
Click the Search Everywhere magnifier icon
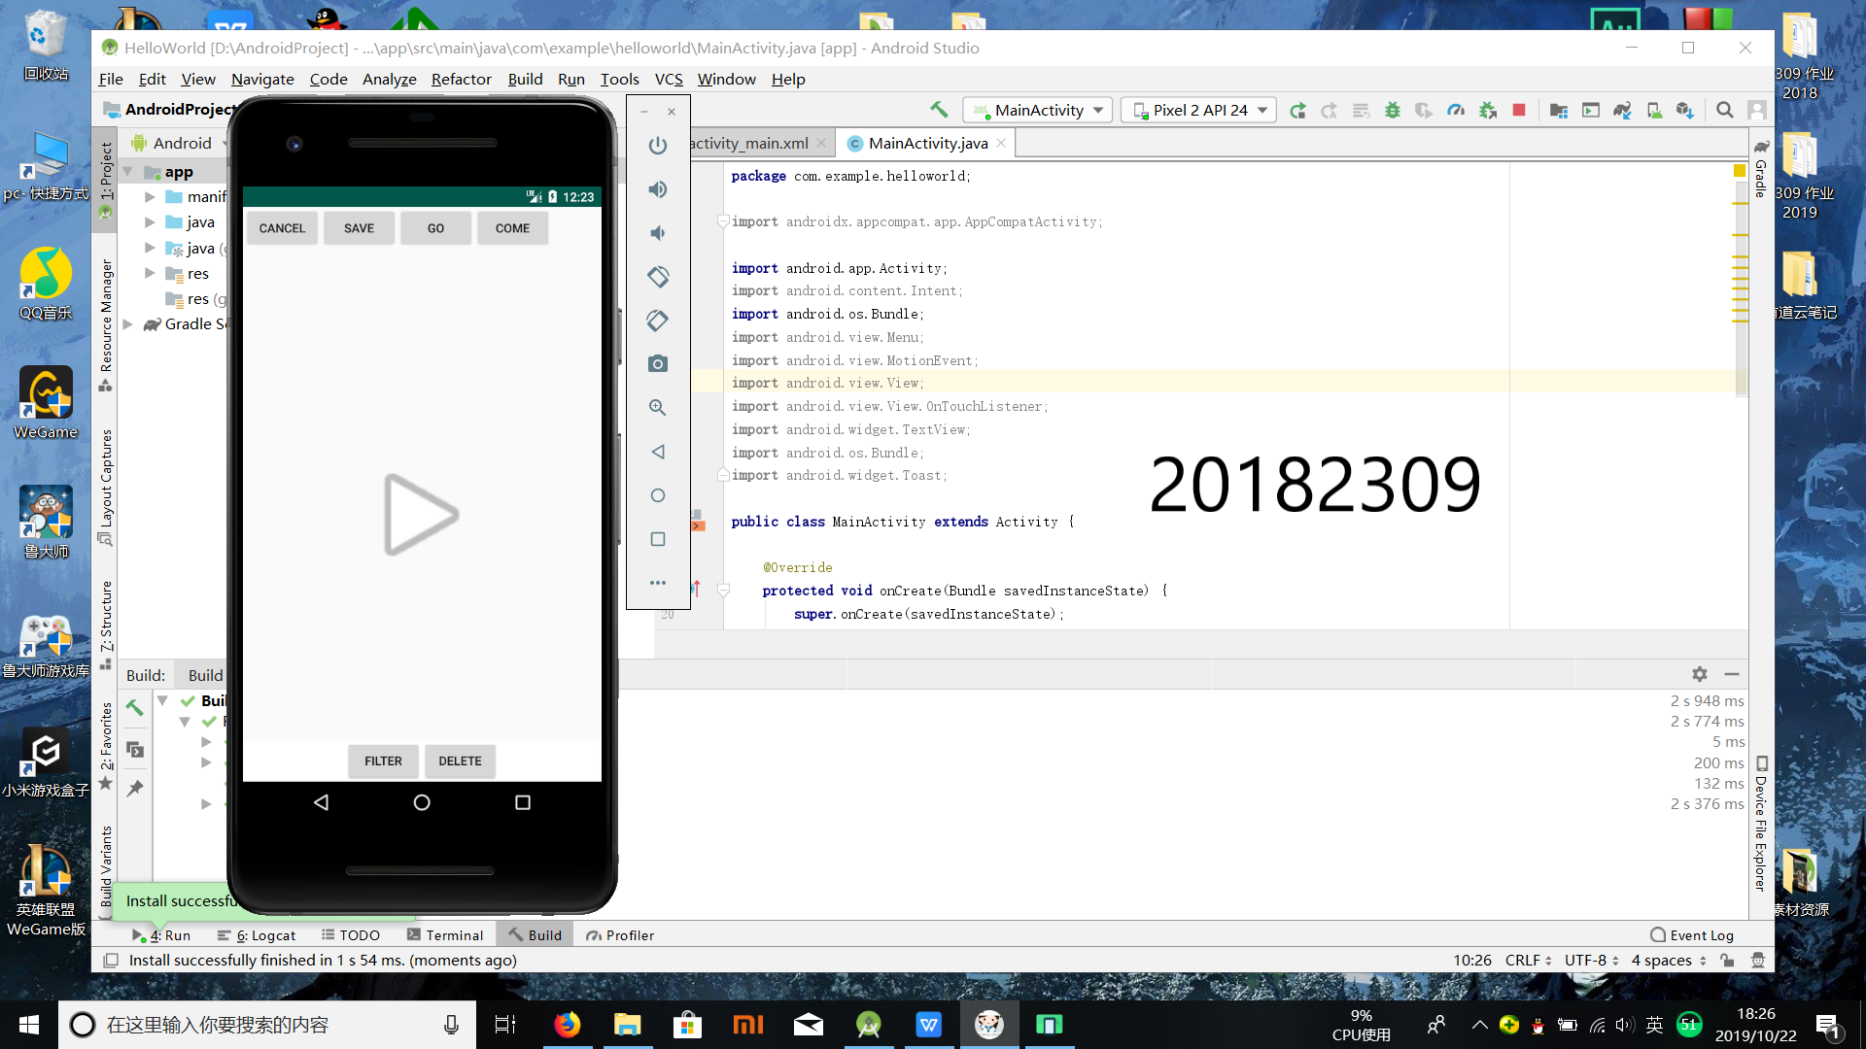(x=1724, y=110)
